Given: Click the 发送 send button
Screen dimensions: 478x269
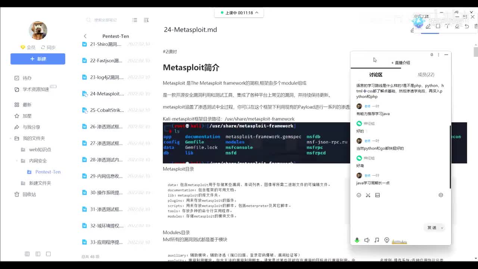Looking at the screenshot, I should (x=432, y=228).
